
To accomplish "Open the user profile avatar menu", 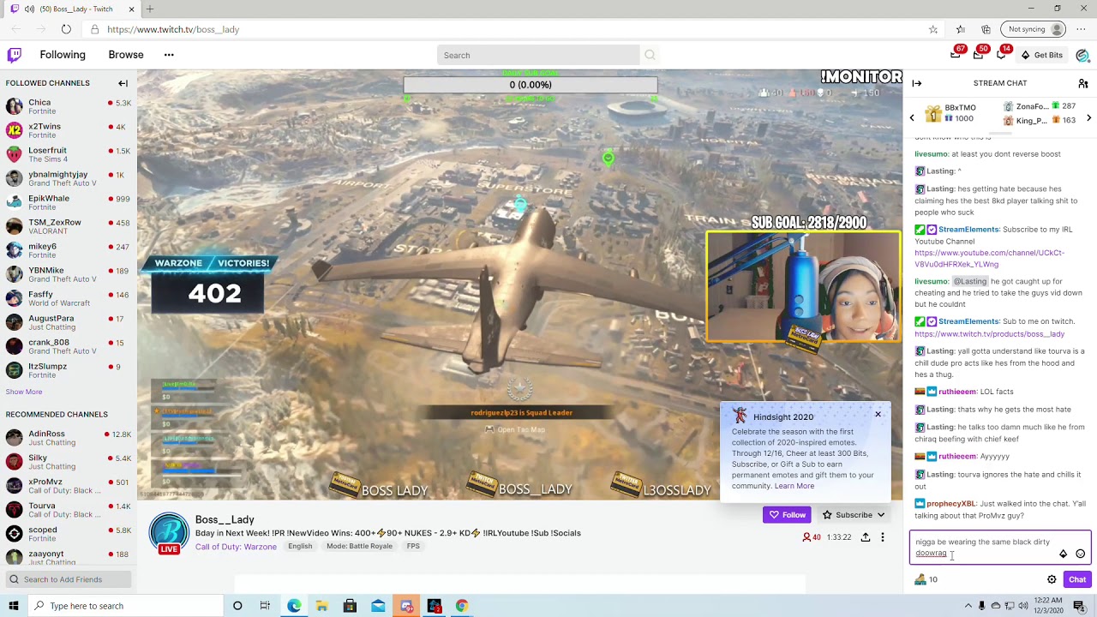I will [x=1082, y=55].
